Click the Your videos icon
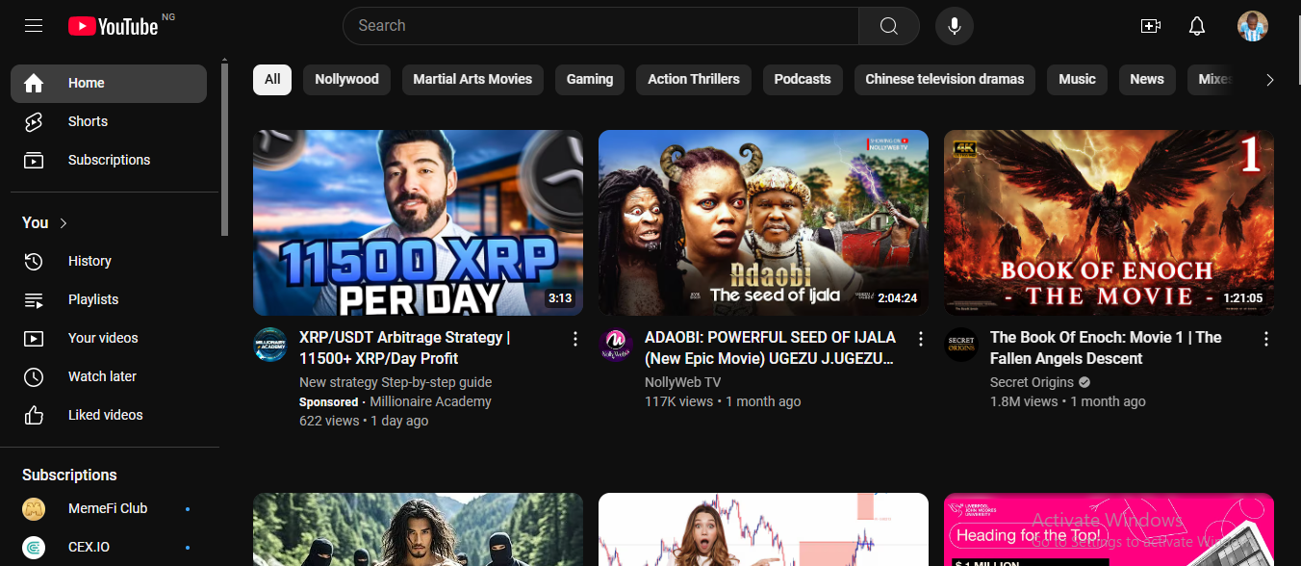Screen dimensions: 1301x566 tap(34, 338)
